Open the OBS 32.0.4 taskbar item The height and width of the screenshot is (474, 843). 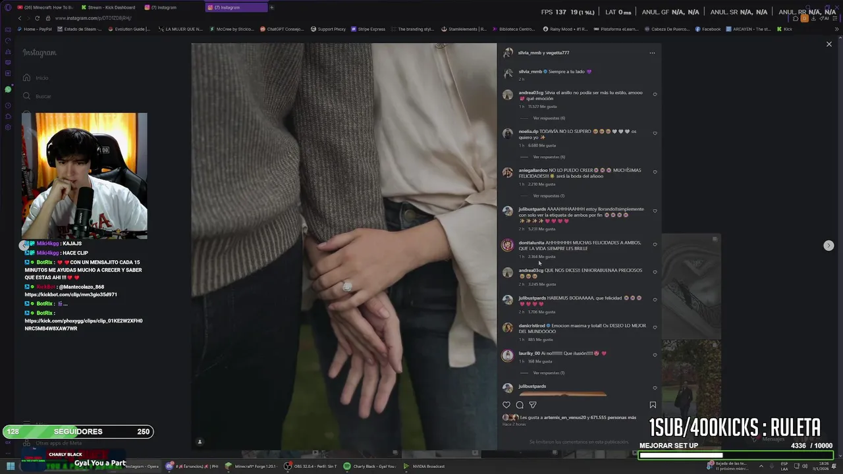[x=310, y=466]
